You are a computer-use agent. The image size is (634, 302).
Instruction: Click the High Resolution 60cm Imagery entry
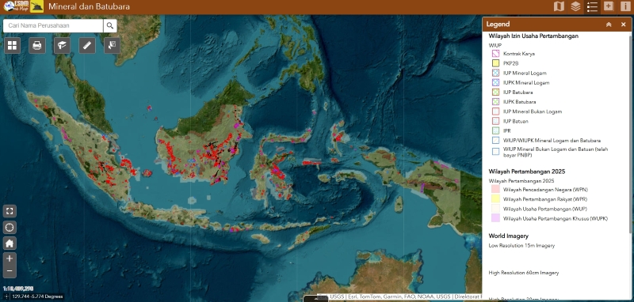click(x=524, y=273)
